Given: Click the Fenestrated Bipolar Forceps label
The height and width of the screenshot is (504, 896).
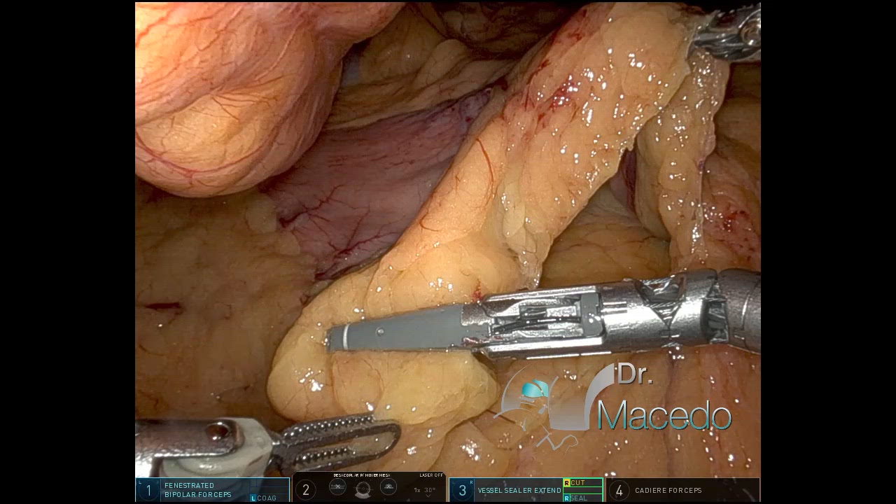Looking at the screenshot, I should (x=198, y=490).
